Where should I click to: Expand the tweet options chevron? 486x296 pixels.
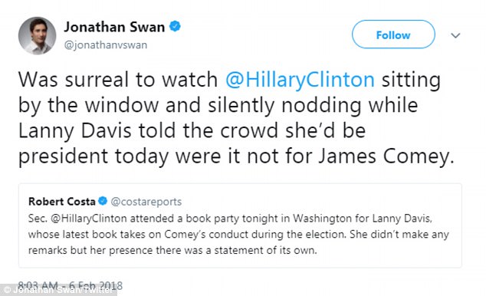point(455,35)
